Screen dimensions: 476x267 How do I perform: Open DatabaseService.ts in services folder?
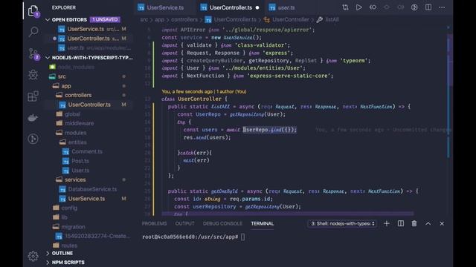[x=92, y=189]
